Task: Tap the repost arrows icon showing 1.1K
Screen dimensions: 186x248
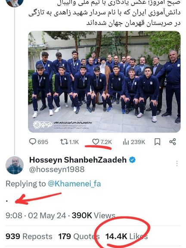Action: click(64, 142)
